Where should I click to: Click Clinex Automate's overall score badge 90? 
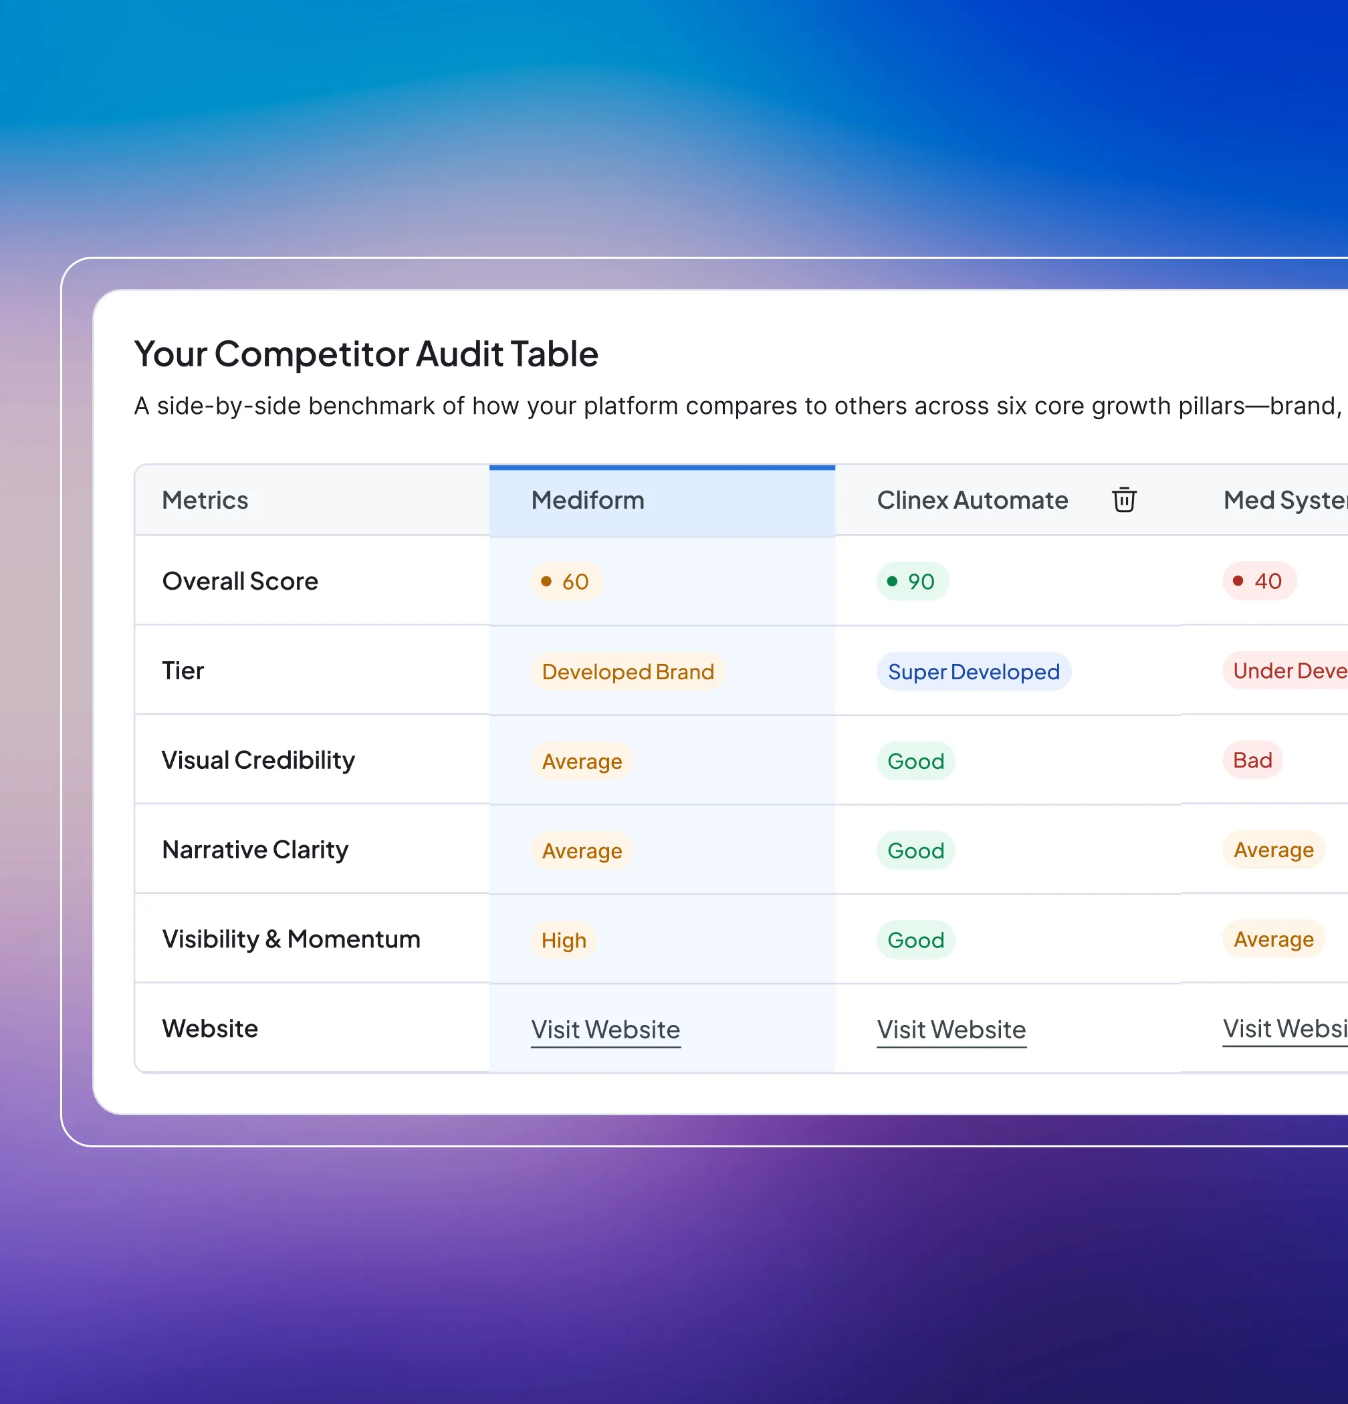click(912, 581)
